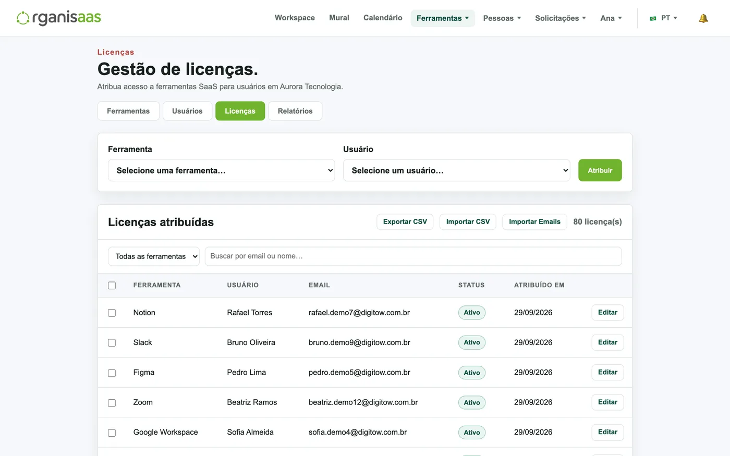This screenshot has width=730, height=456.
Task: Click the Ativo badge in the Slack row
Action: pyautogui.click(x=472, y=342)
